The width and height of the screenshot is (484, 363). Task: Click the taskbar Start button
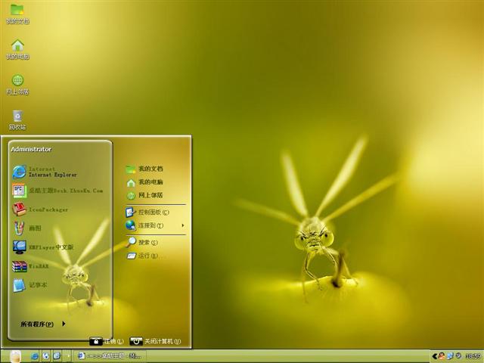coord(15,356)
